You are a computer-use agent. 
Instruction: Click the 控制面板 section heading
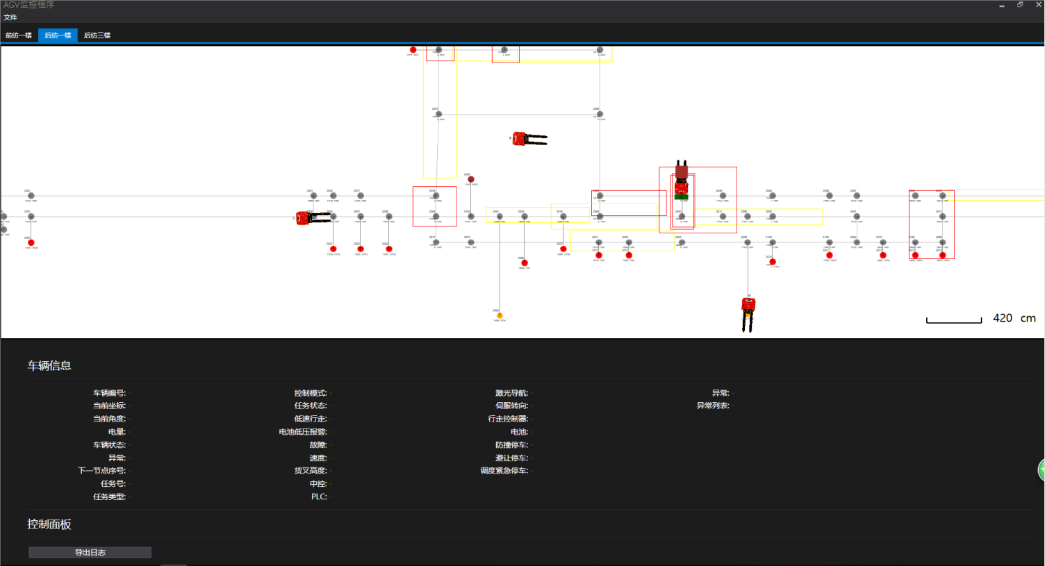49,524
